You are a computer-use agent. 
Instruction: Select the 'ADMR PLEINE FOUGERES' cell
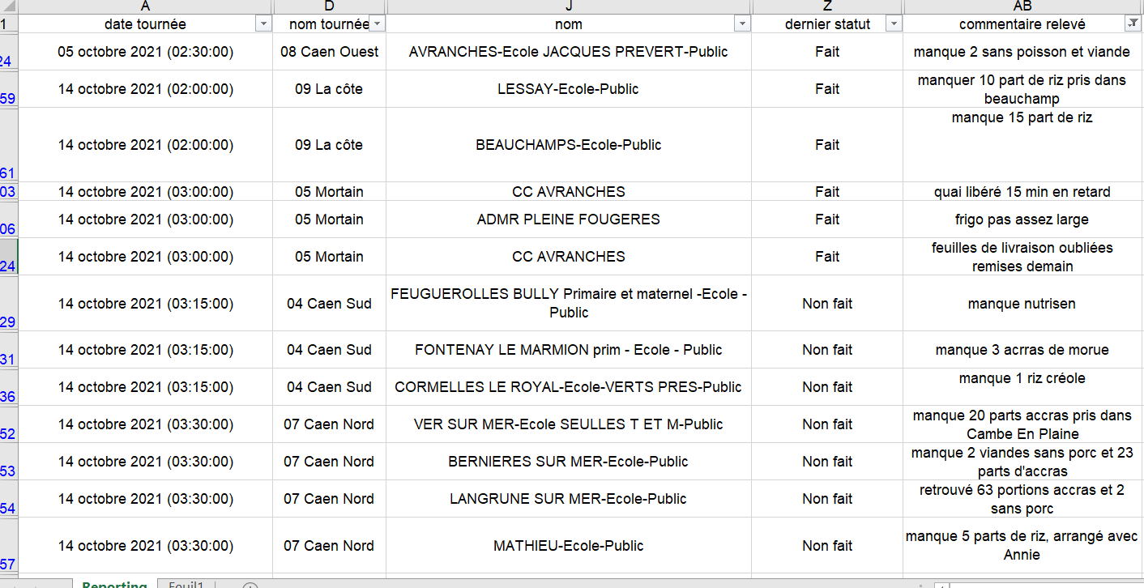[569, 219]
